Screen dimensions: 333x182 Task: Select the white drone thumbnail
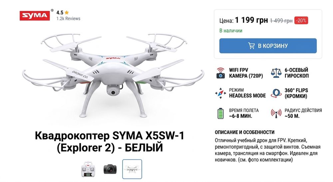click(x=132, y=169)
